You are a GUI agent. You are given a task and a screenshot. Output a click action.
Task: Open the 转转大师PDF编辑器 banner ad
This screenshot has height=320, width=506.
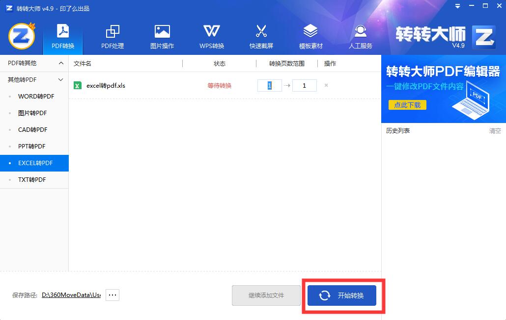[x=444, y=89]
